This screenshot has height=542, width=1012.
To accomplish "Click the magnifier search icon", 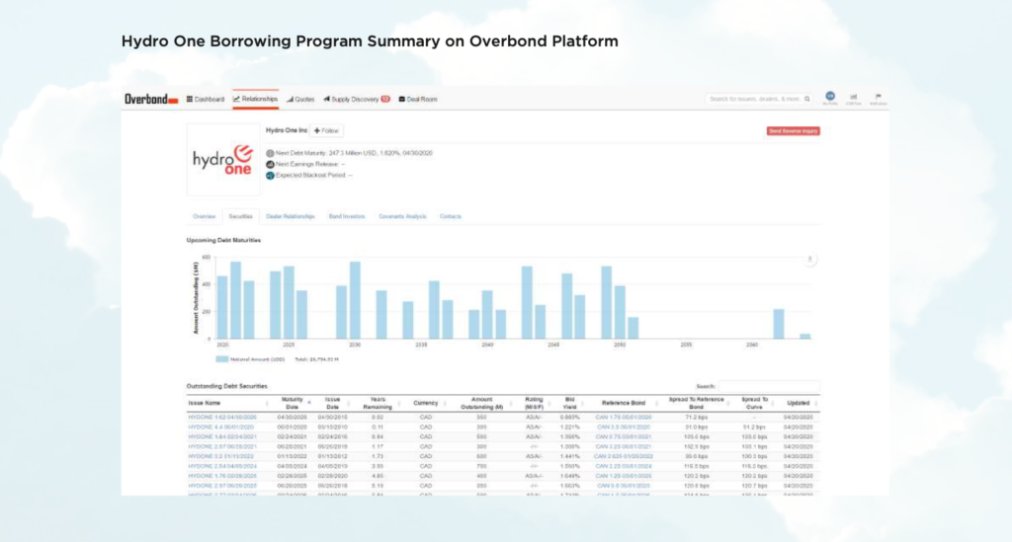I will pos(807,100).
